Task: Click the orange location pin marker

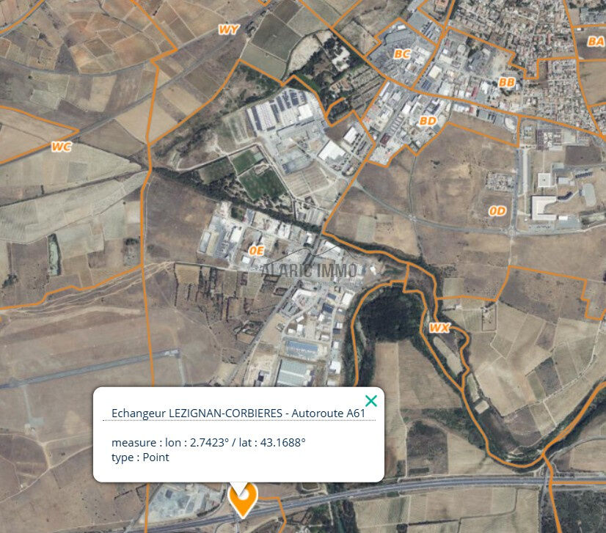Action: pos(242,499)
